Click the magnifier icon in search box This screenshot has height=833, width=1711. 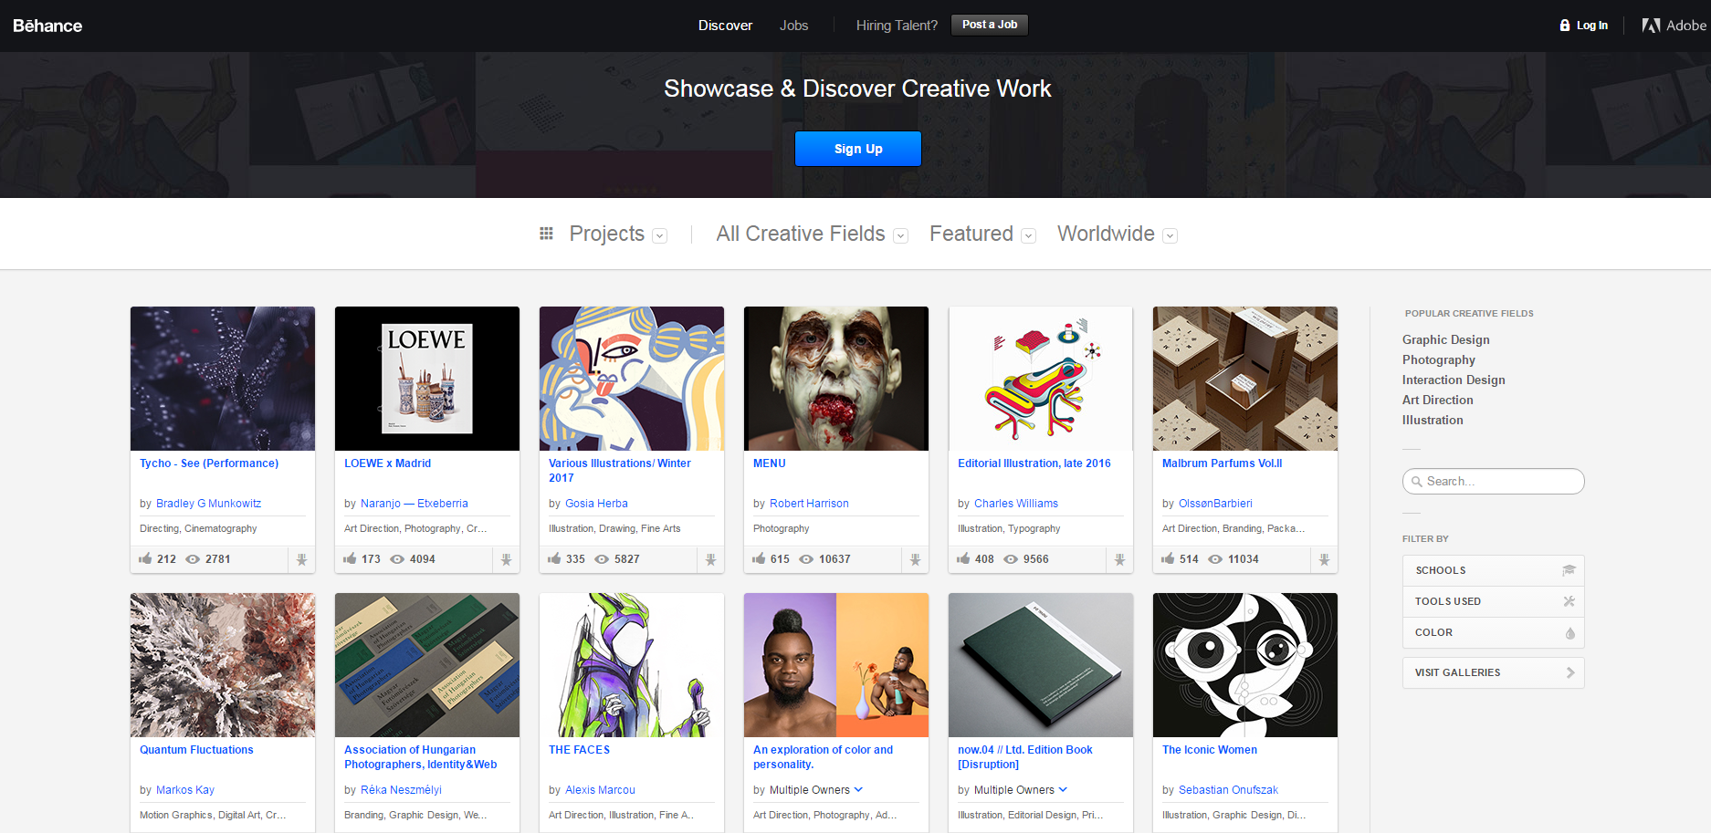pos(1417,482)
